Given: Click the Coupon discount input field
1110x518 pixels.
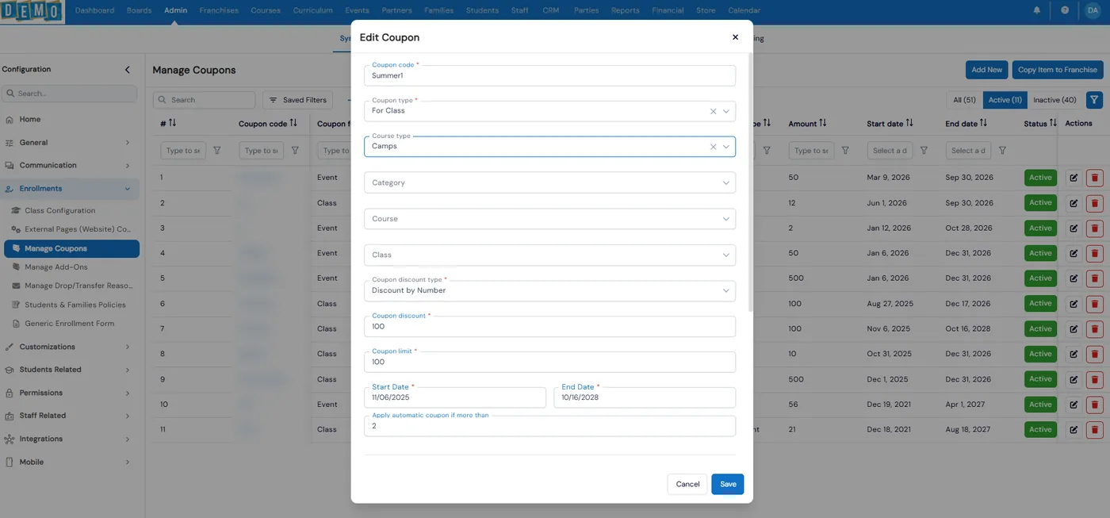Looking at the screenshot, I should coord(549,326).
